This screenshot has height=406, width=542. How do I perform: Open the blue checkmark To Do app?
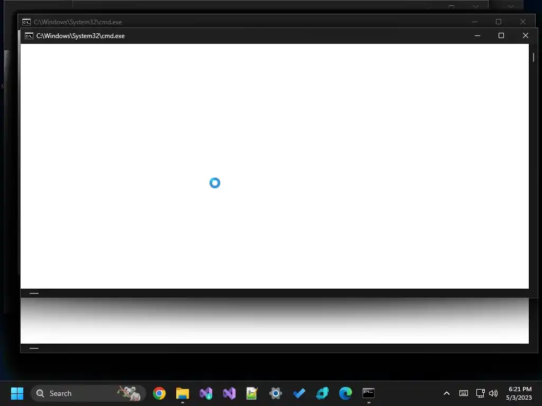[x=299, y=393]
